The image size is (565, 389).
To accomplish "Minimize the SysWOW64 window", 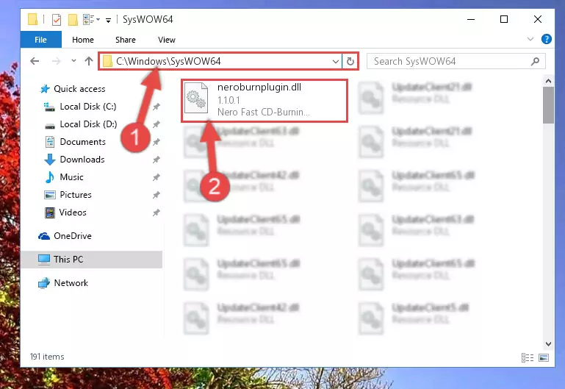I will pyautogui.click(x=471, y=19).
